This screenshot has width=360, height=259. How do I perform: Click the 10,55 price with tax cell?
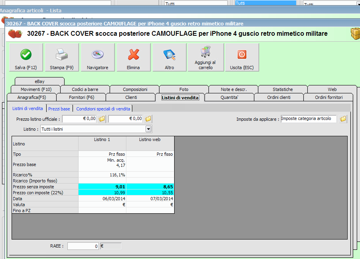coord(150,193)
